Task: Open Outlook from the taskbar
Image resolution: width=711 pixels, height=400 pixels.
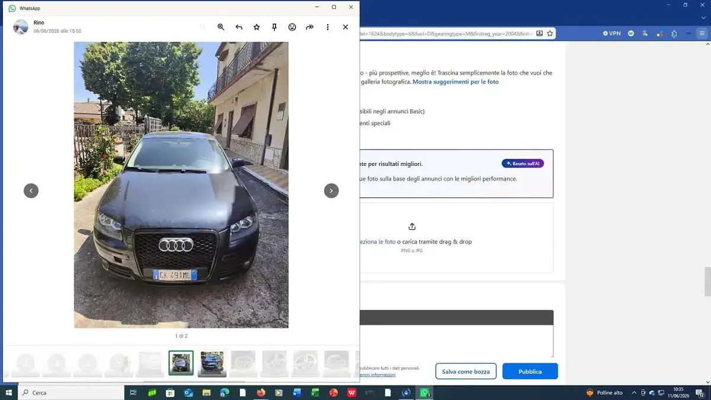Action: (x=188, y=392)
